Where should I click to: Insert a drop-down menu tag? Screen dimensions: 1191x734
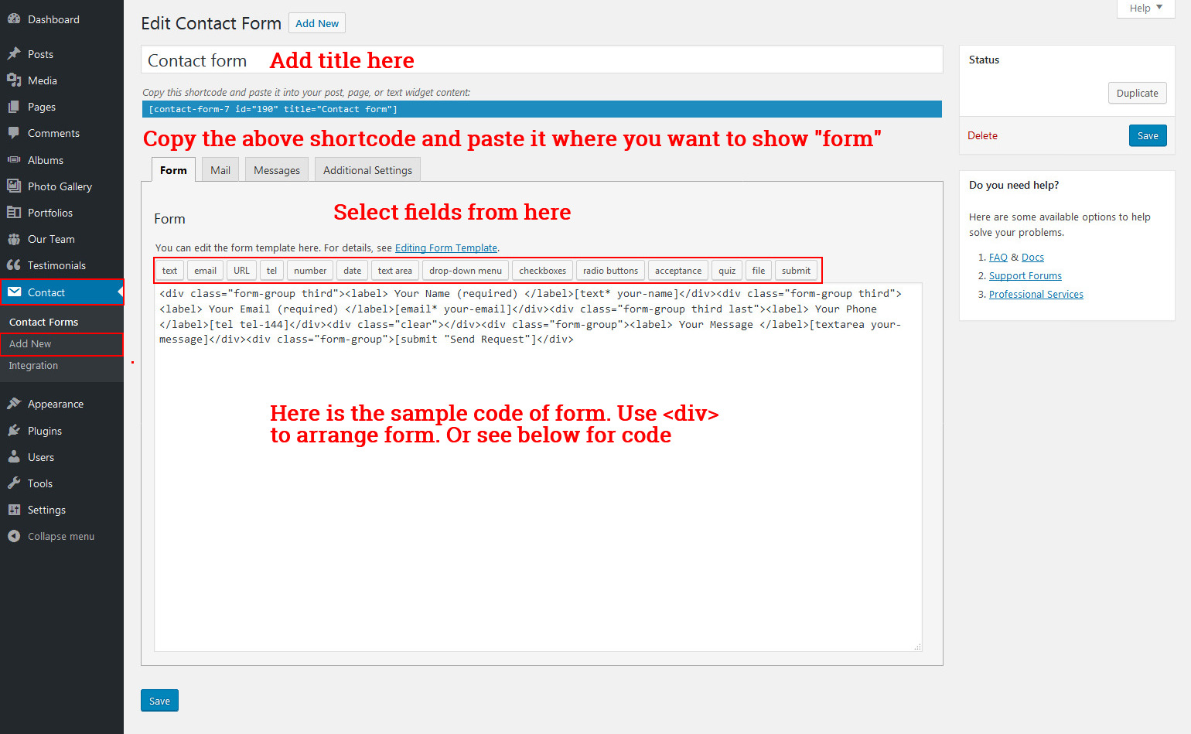465,271
